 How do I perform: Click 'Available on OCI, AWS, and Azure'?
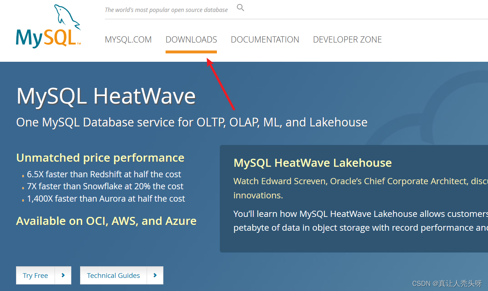click(x=106, y=221)
